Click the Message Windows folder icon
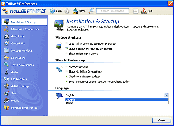This screenshot has width=174, height=126. 6,51
